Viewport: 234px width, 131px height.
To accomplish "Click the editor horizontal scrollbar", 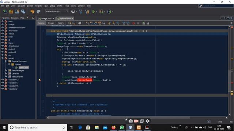I will (119, 118).
